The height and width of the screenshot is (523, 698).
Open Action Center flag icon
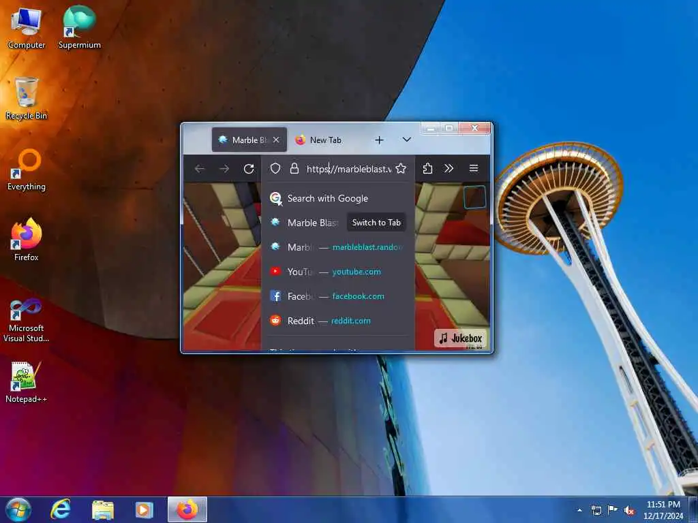click(613, 509)
